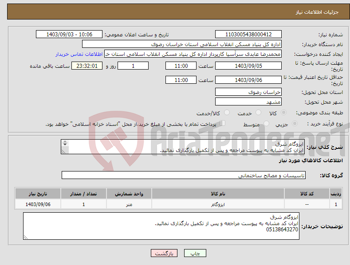
Task: Click scroll up arrow in شرح کلی نیاز box
Action: [65, 141]
